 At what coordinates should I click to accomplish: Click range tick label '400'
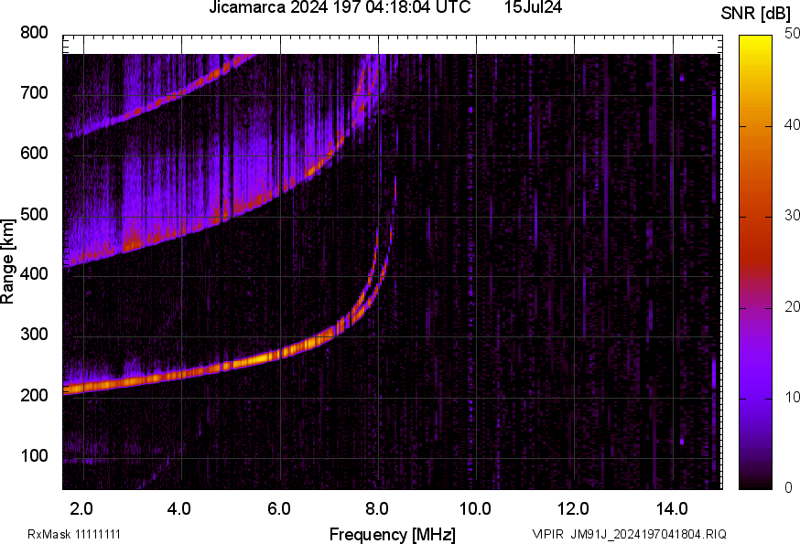click(34, 274)
